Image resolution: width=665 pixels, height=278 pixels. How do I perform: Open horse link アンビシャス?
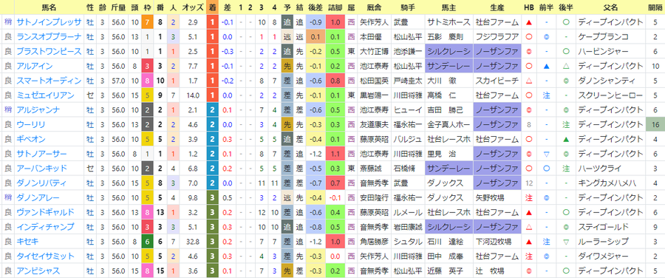pyautogui.click(x=38, y=271)
